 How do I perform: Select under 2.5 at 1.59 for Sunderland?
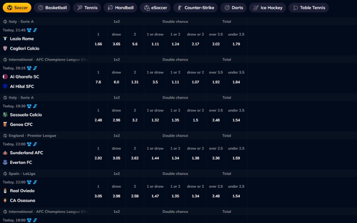pyautogui.click(x=236, y=158)
